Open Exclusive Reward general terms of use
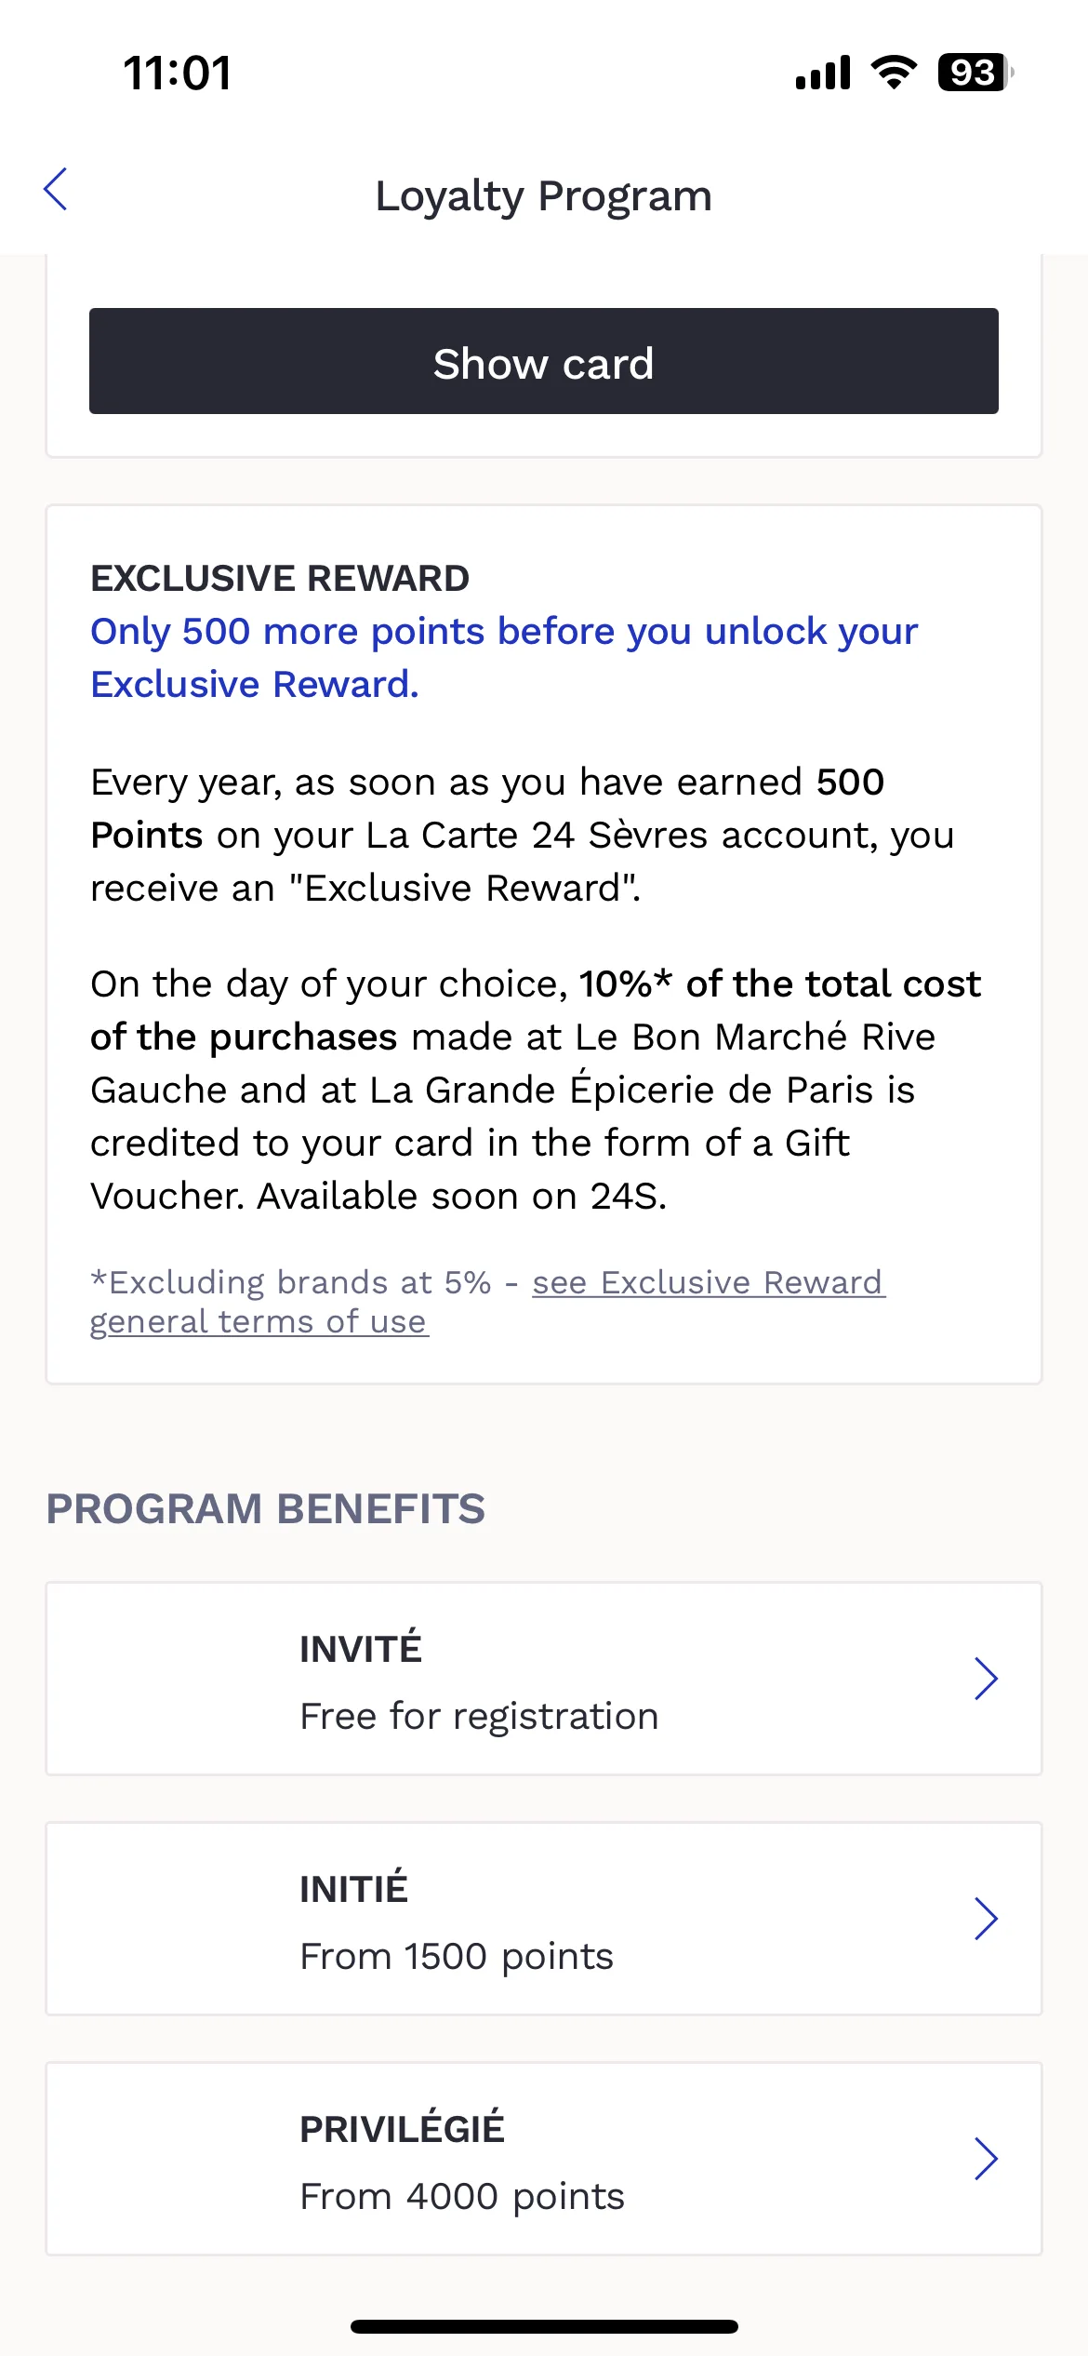Image resolution: width=1088 pixels, height=2356 pixels. click(487, 1302)
